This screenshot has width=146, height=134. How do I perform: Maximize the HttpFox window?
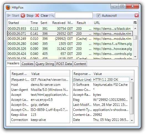pos(122,6)
